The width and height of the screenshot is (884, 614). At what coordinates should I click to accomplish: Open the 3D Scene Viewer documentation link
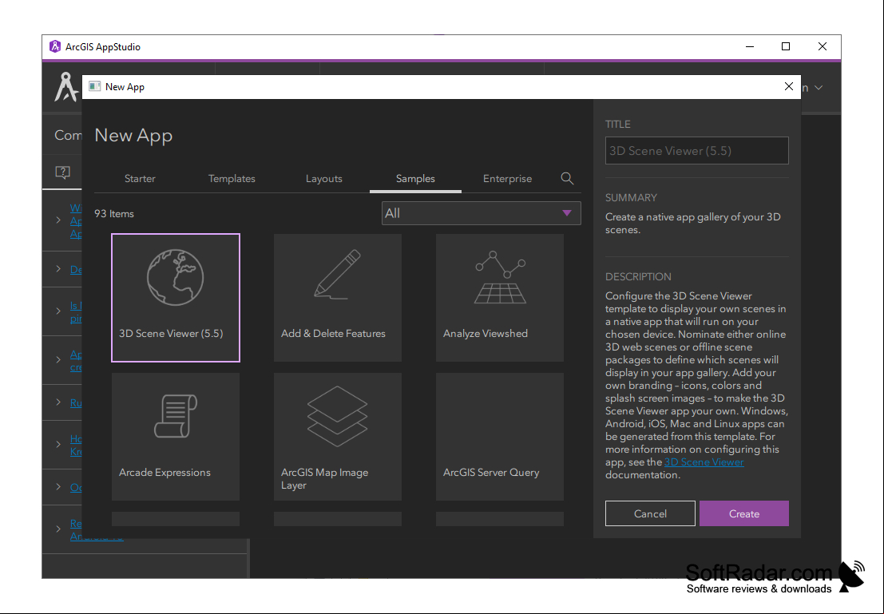pos(704,462)
